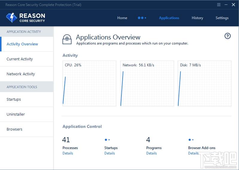
Task: Select the Applications tab
Action: click(169, 18)
